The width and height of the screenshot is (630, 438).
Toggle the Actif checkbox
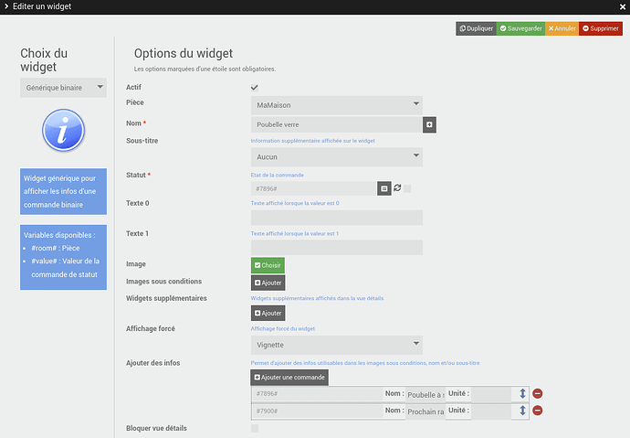point(255,87)
